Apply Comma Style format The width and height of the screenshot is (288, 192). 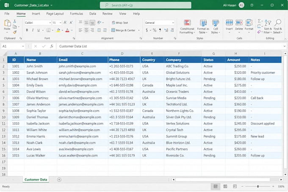coord(160,30)
